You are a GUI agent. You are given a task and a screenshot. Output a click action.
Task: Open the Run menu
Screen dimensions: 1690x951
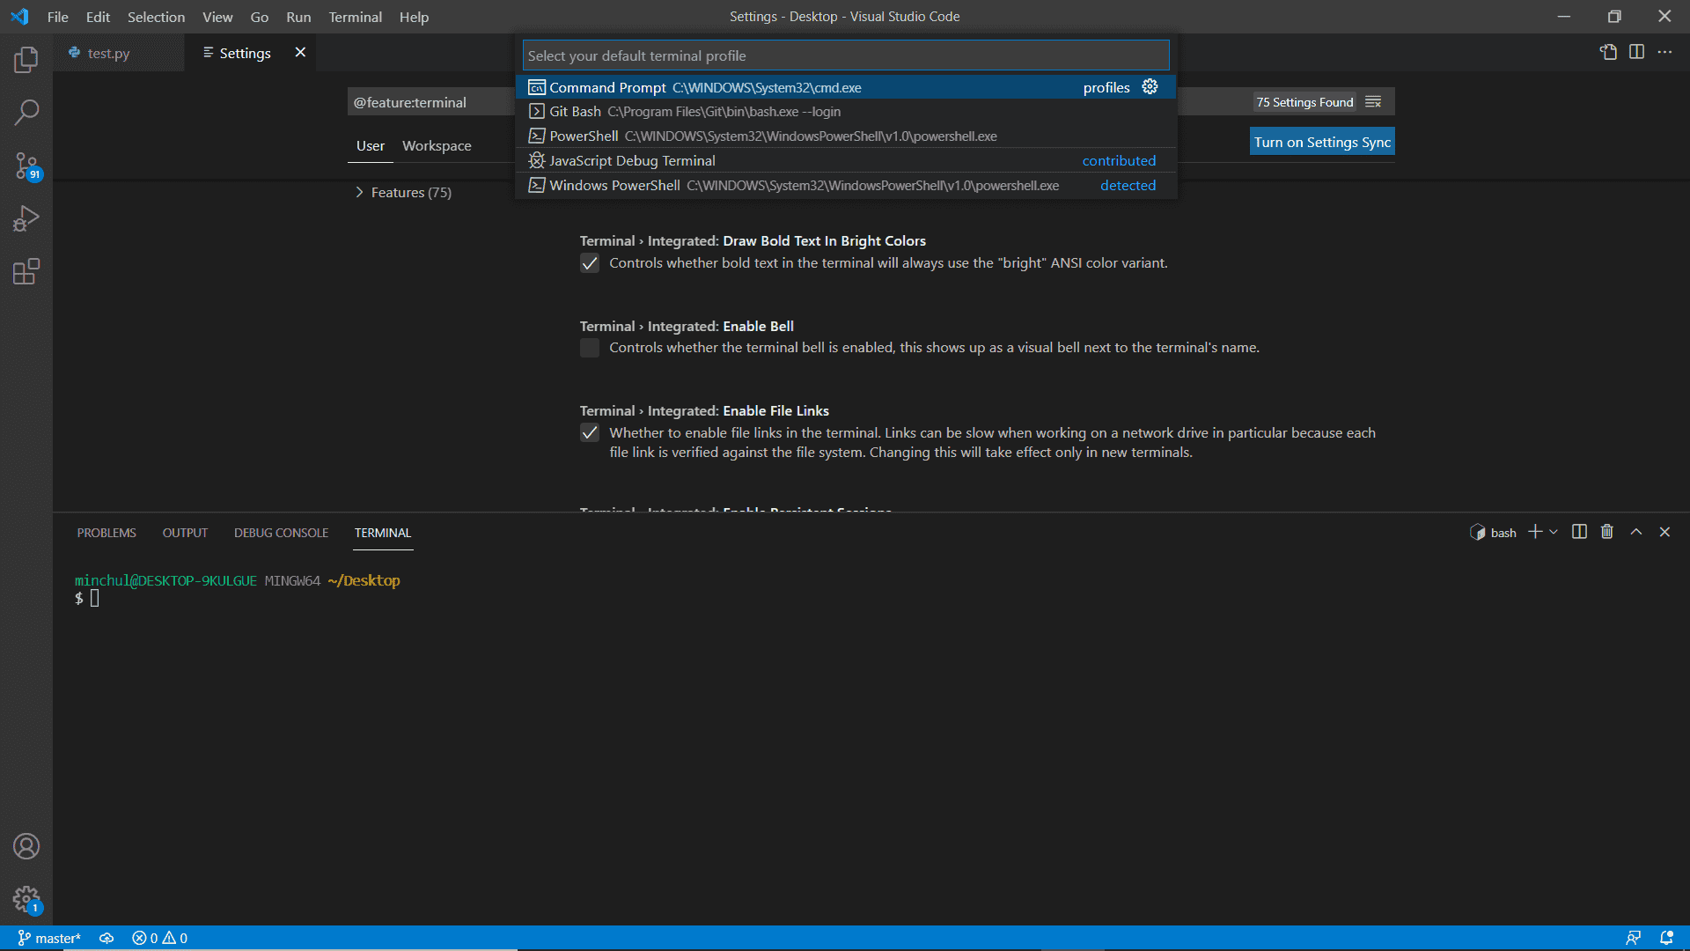(x=298, y=17)
